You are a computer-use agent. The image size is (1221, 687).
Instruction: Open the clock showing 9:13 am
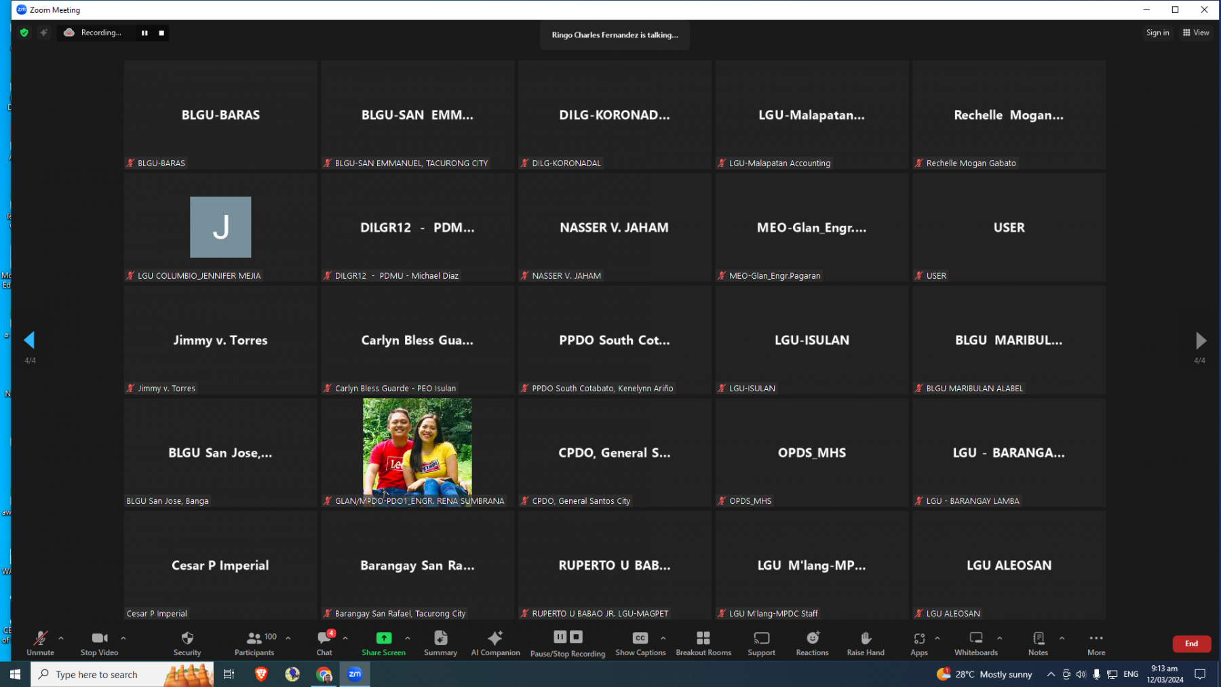pos(1165,674)
